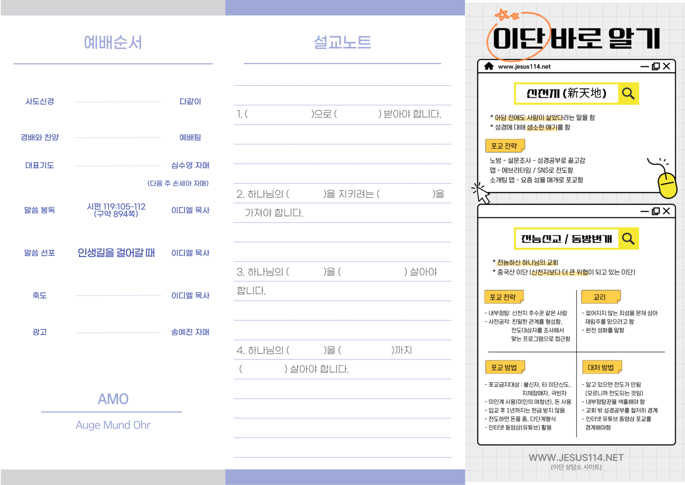Click the 가져야 합니다 line
The width and height of the screenshot is (685, 485).
274,213
